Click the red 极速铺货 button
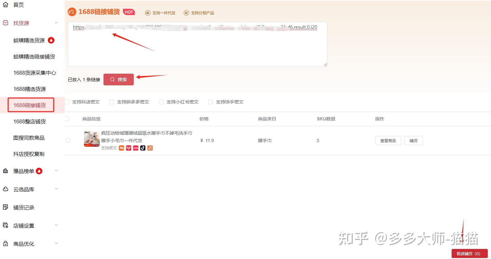491x259 pixels. pos(469,253)
